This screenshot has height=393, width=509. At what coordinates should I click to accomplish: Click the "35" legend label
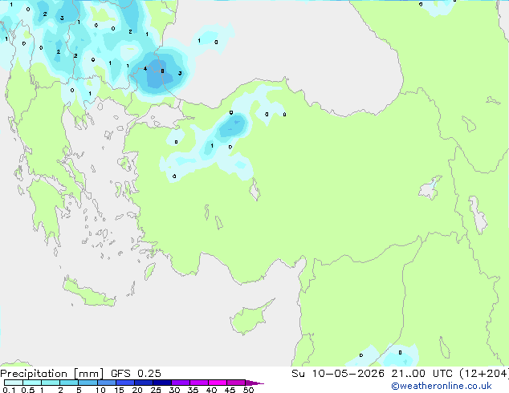(193, 390)
